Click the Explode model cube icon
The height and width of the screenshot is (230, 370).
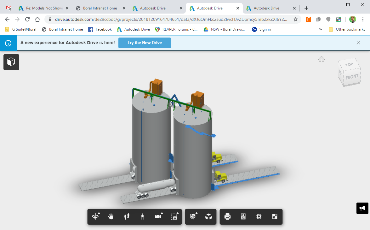(209, 217)
